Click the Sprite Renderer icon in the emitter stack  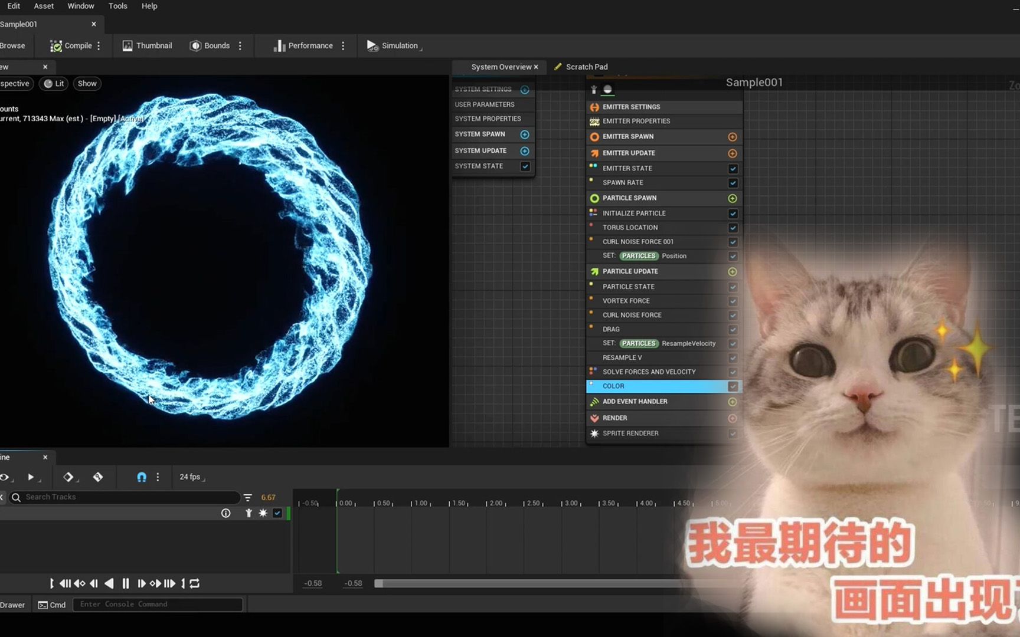[594, 434]
